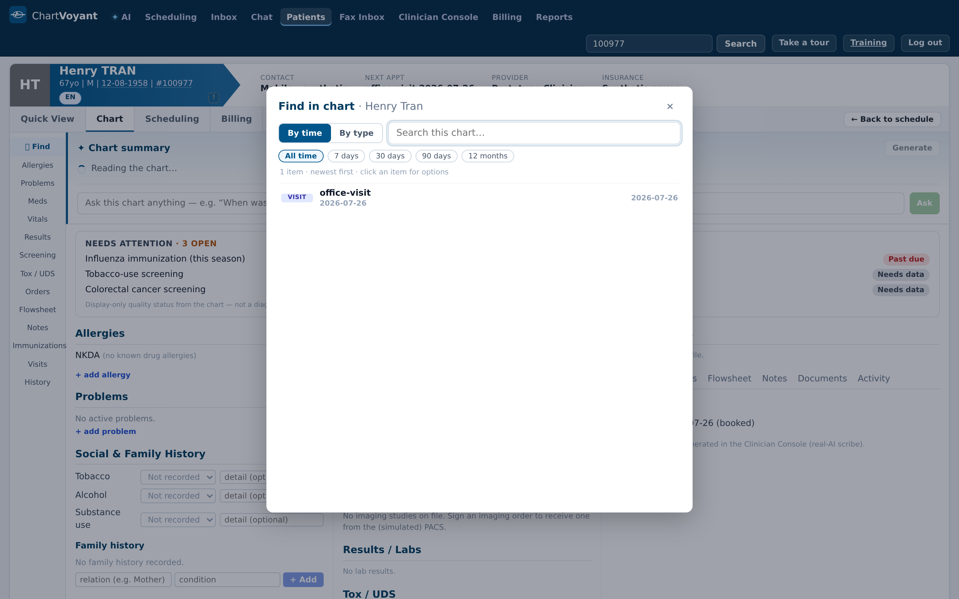Jump to Visits in sidebar
The width and height of the screenshot is (959, 599).
38,364
